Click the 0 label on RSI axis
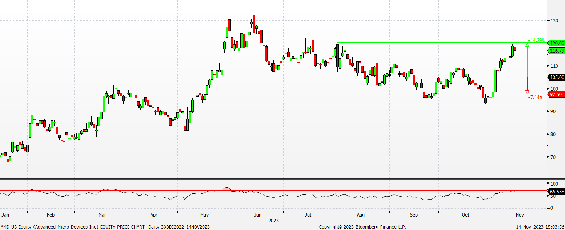 click(x=552, y=208)
